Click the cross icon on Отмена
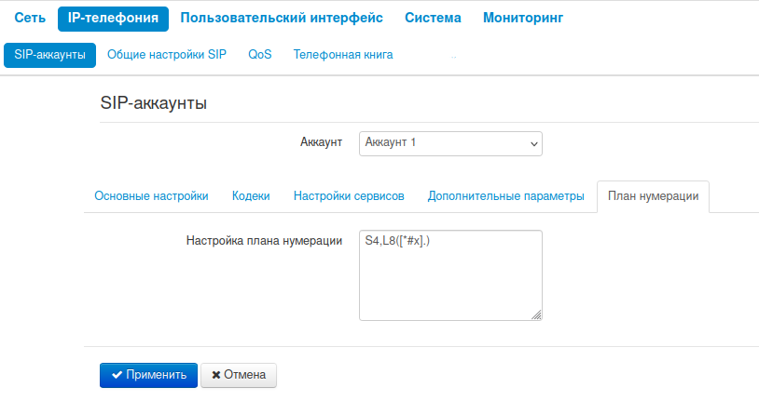759x414 pixels. pyautogui.click(x=216, y=375)
